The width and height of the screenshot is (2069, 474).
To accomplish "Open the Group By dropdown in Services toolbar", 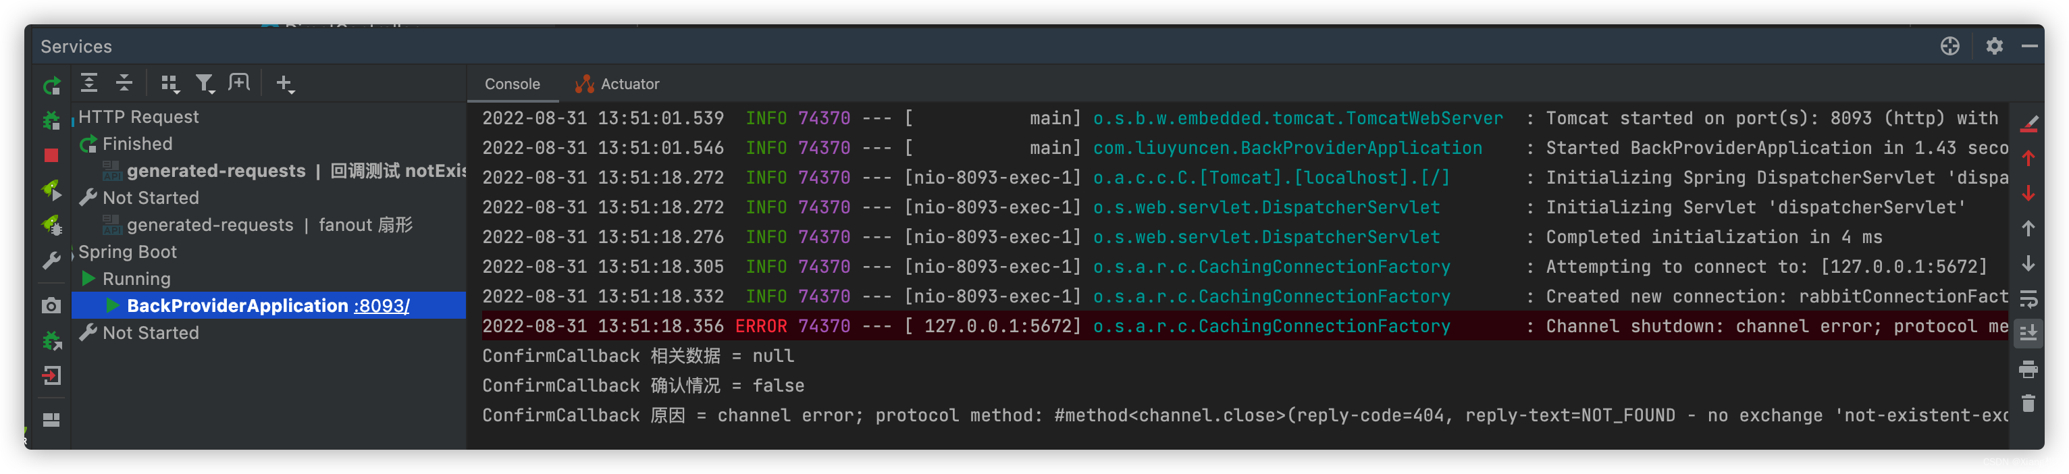I will [169, 83].
